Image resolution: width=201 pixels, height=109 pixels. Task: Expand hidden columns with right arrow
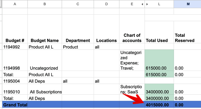[x=147, y=4]
